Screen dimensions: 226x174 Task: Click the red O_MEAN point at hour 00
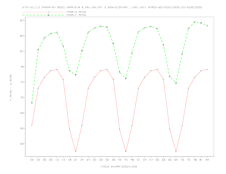32,125
